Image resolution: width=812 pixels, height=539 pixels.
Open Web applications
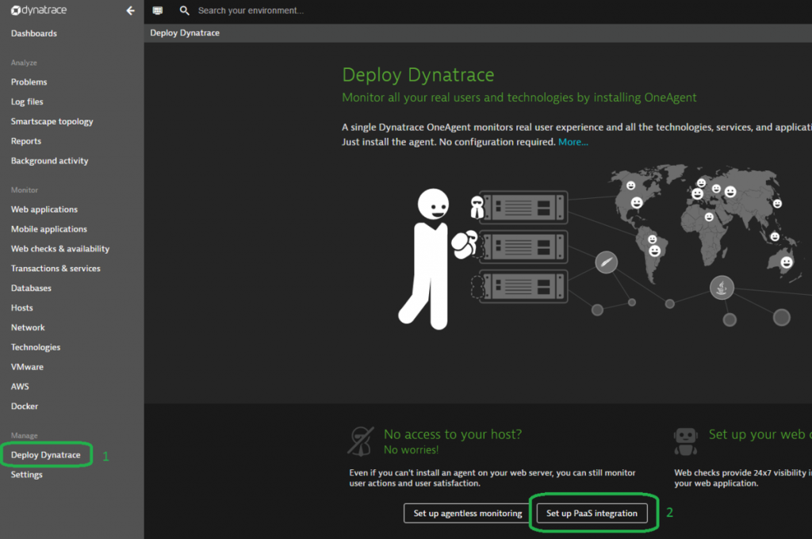tap(44, 209)
